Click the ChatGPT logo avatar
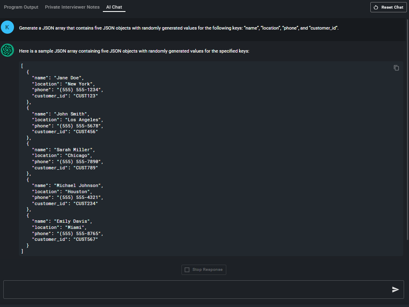Image resolution: width=409 pixels, height=307 pixels. [x=7, y=50]
